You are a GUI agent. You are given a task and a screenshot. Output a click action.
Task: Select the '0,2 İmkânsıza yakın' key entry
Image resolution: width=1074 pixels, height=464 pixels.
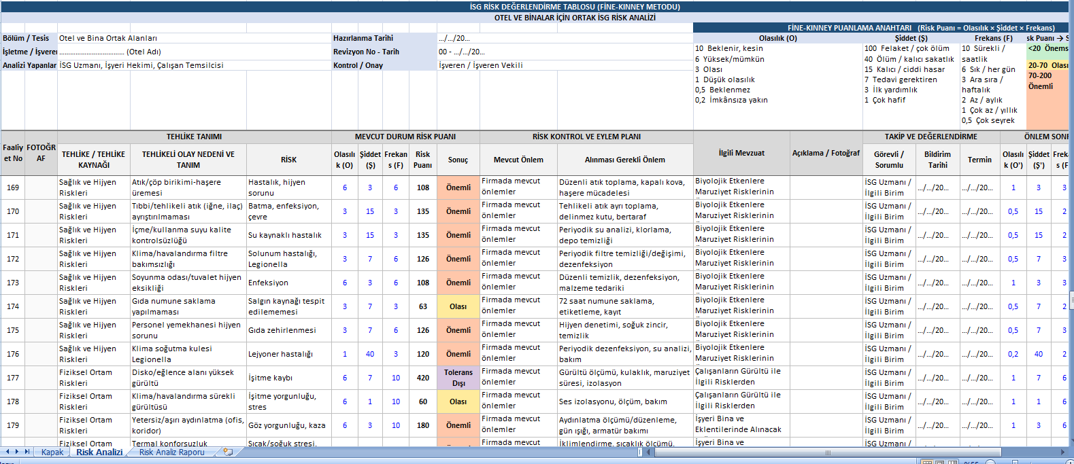click(x=731, y=100)
